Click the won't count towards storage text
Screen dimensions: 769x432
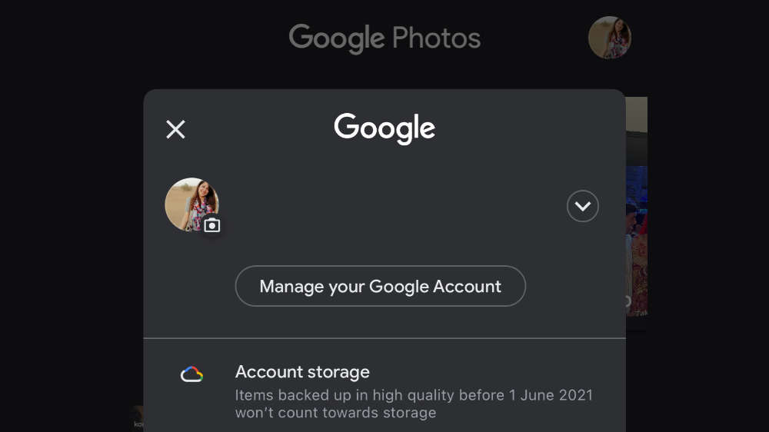(335, 413)
